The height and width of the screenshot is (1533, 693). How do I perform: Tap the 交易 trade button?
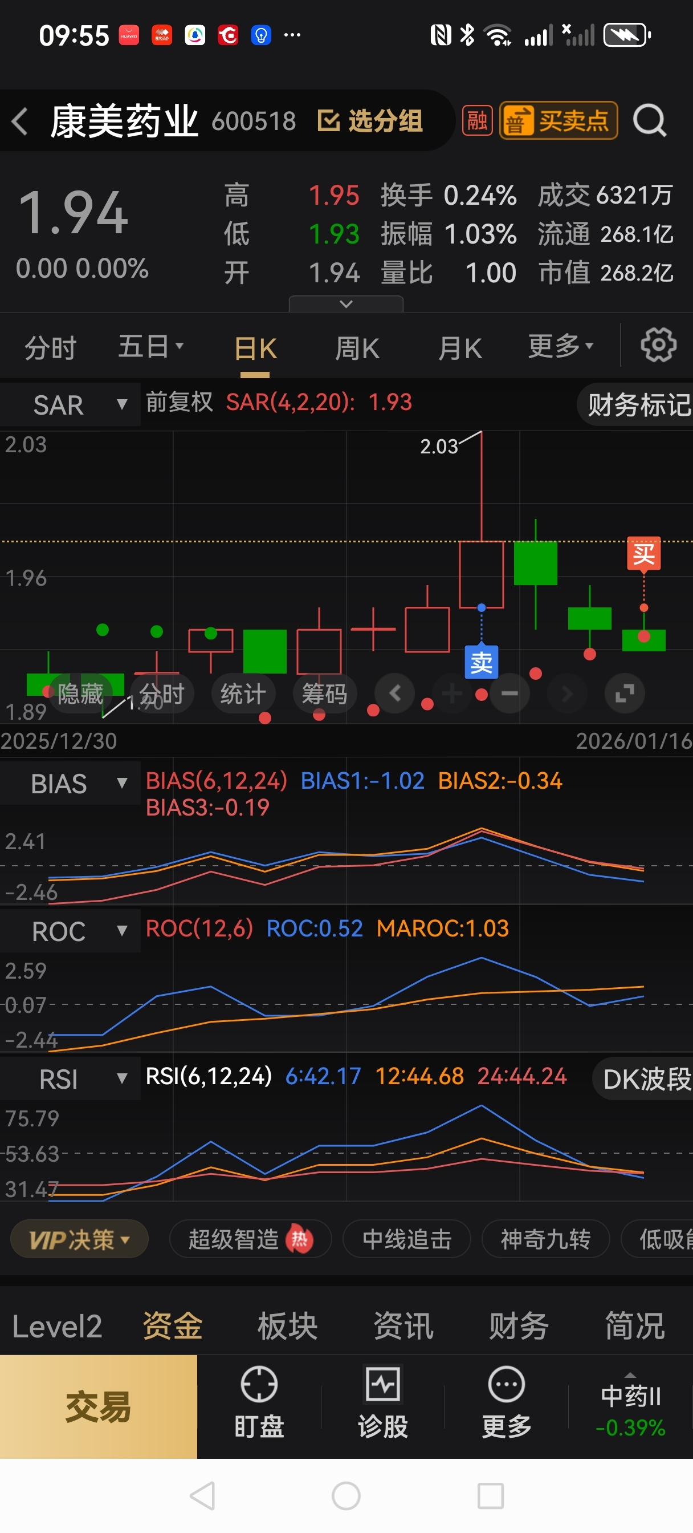(x=98, y=1406)
